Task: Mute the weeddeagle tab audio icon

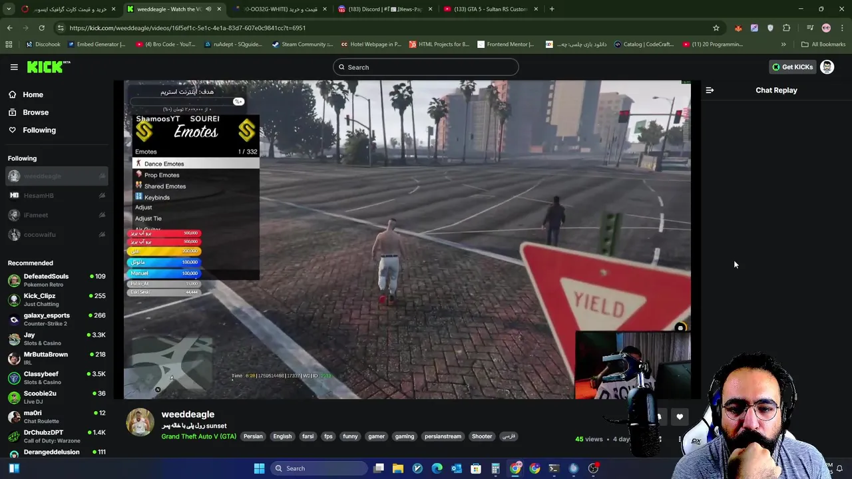Action: (x=208, y=9)
